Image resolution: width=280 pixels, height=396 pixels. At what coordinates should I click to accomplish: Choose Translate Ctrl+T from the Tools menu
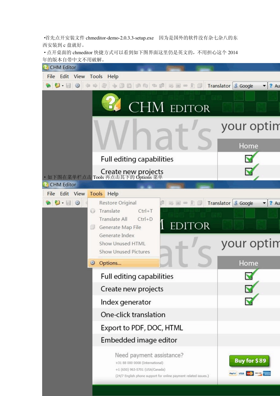click(124, 211)
